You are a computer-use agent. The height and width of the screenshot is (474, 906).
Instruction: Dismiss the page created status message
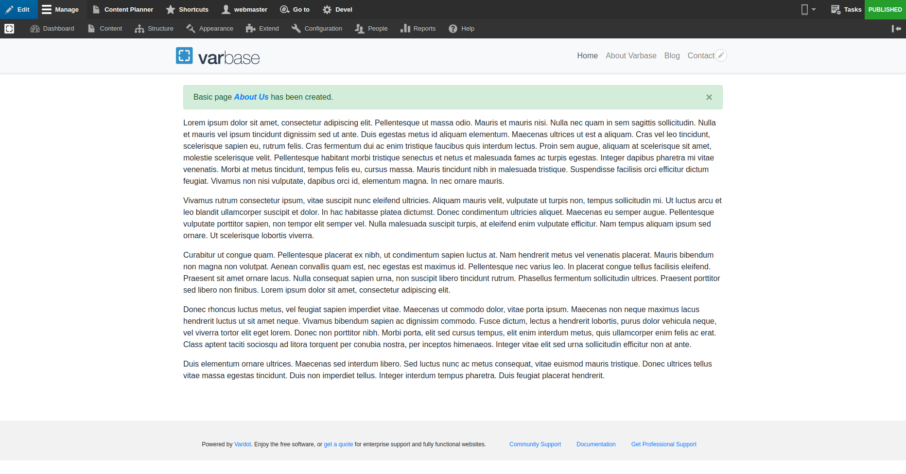click(x=709, y=97)
